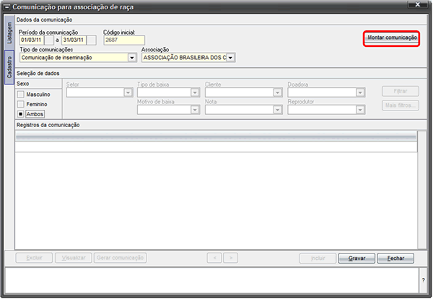Viewport: 433px width, 299px height.
Task: Select the Cadastro vertical tab
Action: click(9, 67)
